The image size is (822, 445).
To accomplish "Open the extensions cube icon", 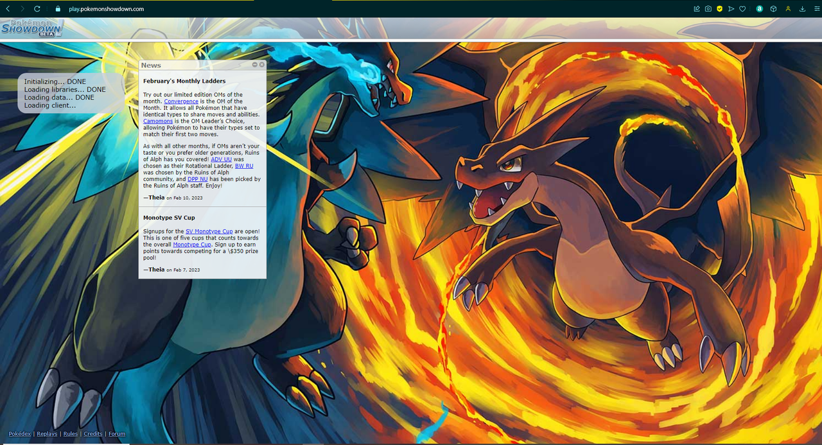I will pos(774,9).
